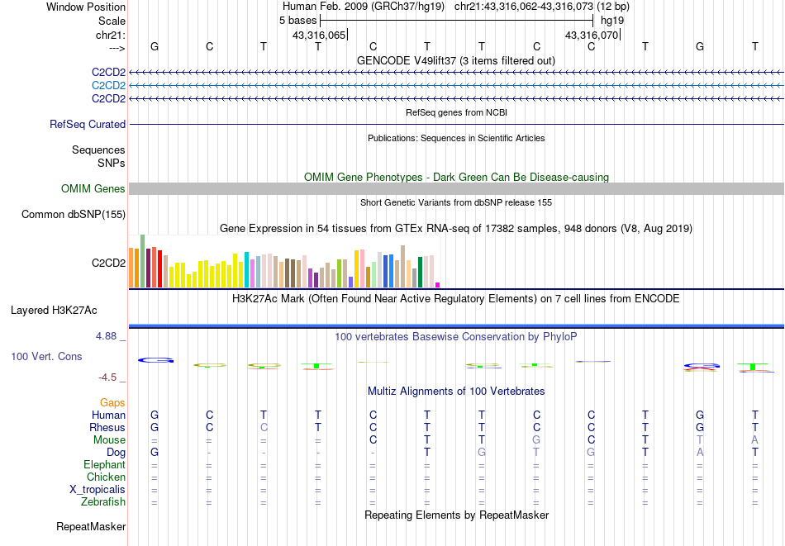
Task: Click the OMIM Gene Phenotypes title
Action: click(456, 177)
